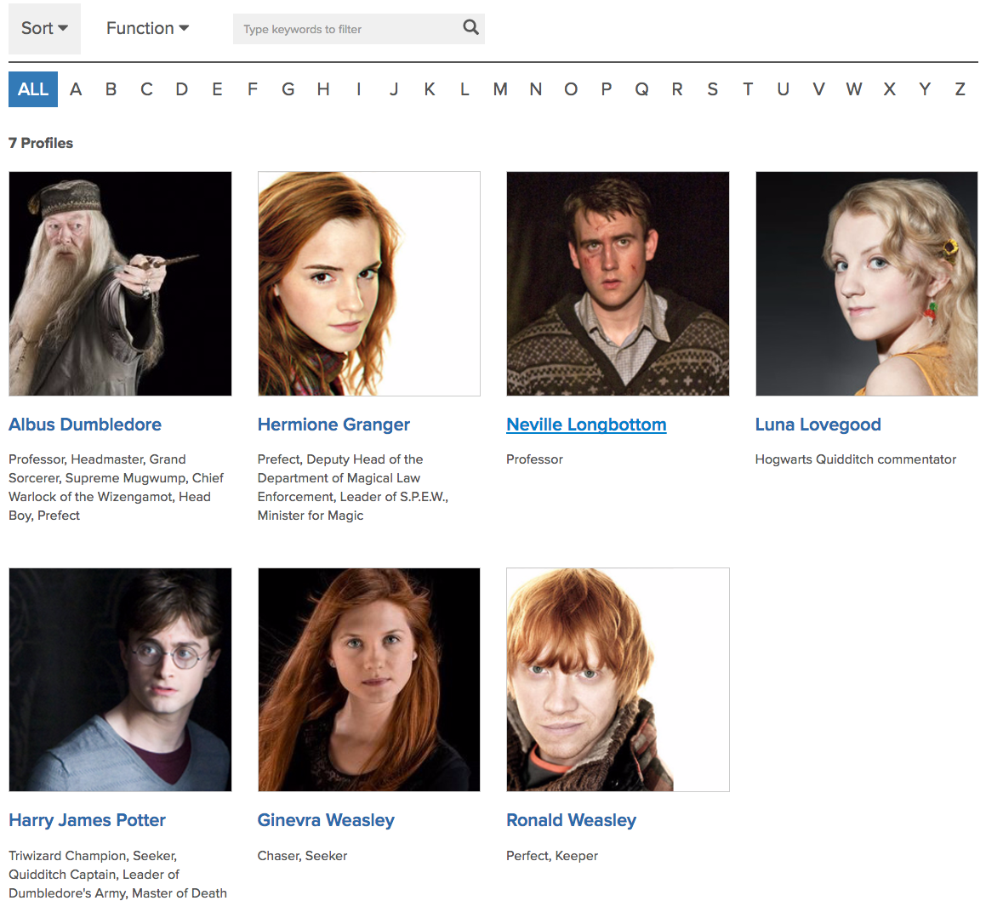Filter profiles by letter W
This screenshot has width=1003, height=918.
[x=854, y=89]
